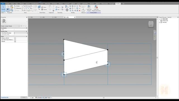
Task: Click the Measure tool icon
Action: pyautogui.click(x=83, y=10)
